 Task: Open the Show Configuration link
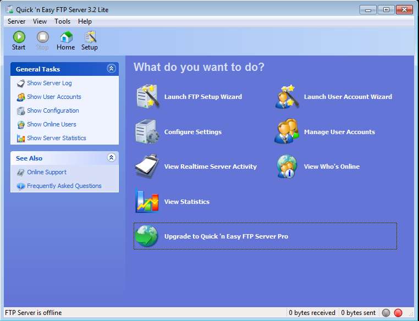pos(53,111)
